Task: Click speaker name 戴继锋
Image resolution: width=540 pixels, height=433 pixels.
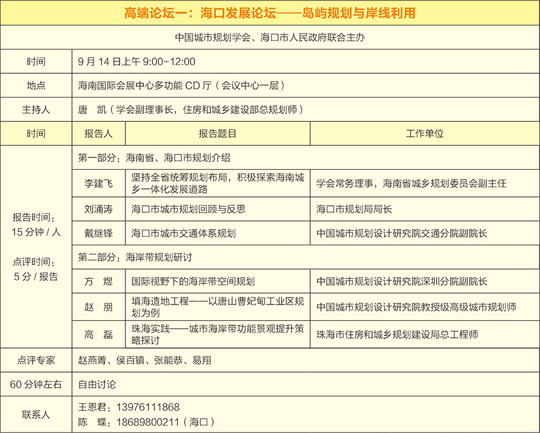Action: click(98, 234)
